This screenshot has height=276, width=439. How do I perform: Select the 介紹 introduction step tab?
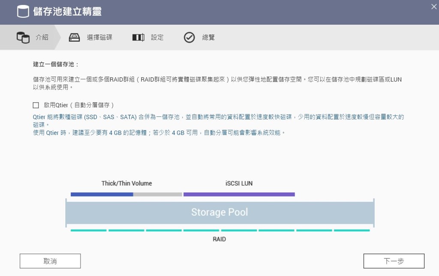[x=42, y=37]
